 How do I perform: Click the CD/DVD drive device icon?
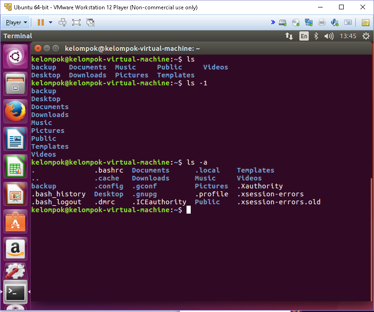(x=296, y=23)
